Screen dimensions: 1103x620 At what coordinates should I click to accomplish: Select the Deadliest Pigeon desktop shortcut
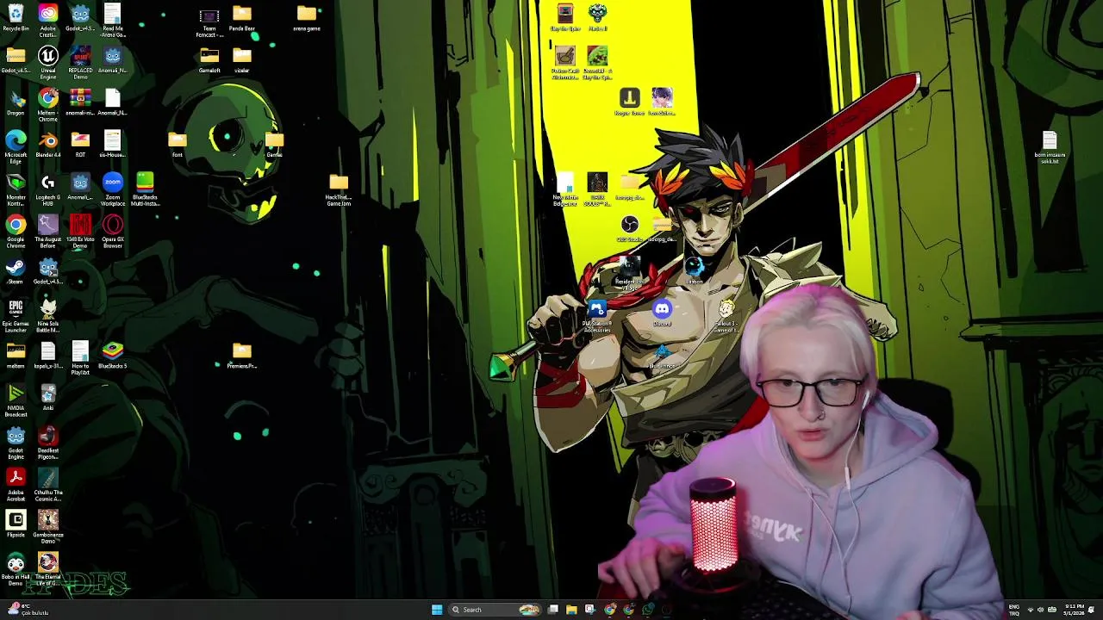tap(48, 442)
